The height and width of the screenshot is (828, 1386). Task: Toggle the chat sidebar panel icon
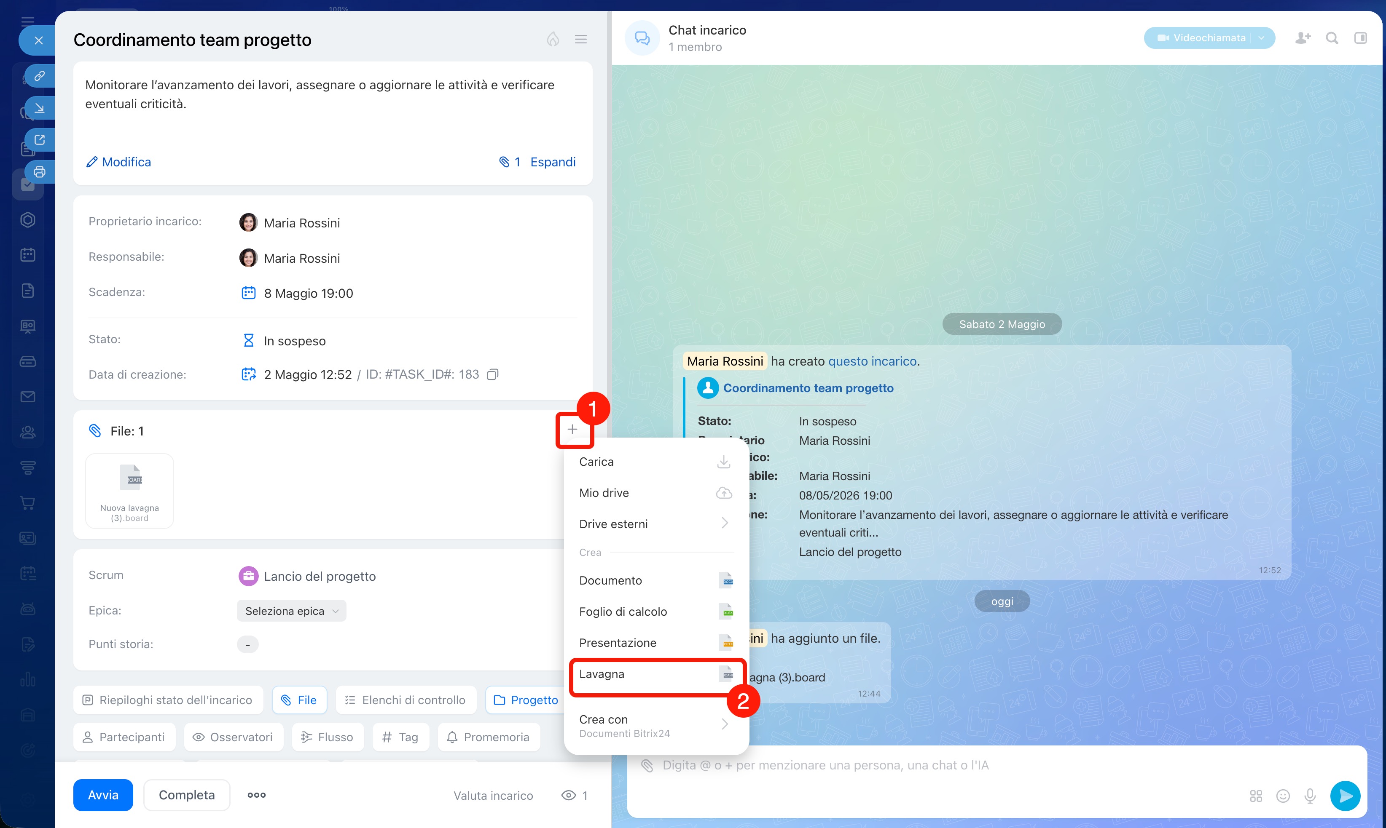click(1360, 38)
